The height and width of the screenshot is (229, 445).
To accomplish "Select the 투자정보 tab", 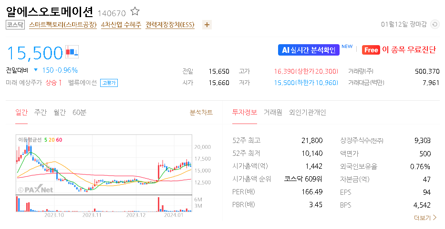I will coord(245,112).
